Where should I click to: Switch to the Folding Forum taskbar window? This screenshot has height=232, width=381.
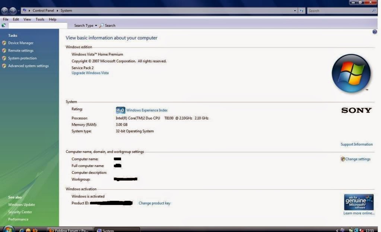pos(69,230)
